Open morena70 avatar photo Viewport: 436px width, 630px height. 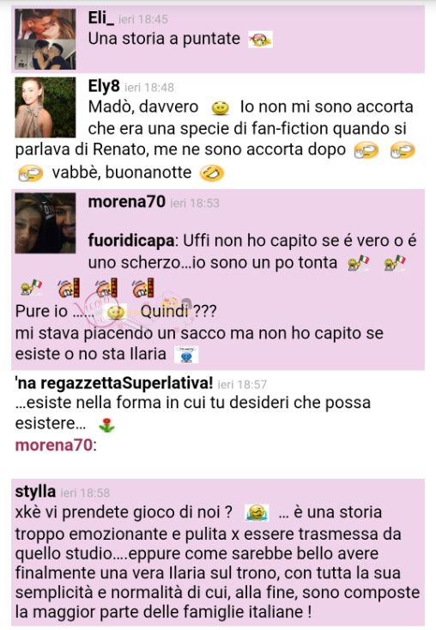[x=45, y=223]
